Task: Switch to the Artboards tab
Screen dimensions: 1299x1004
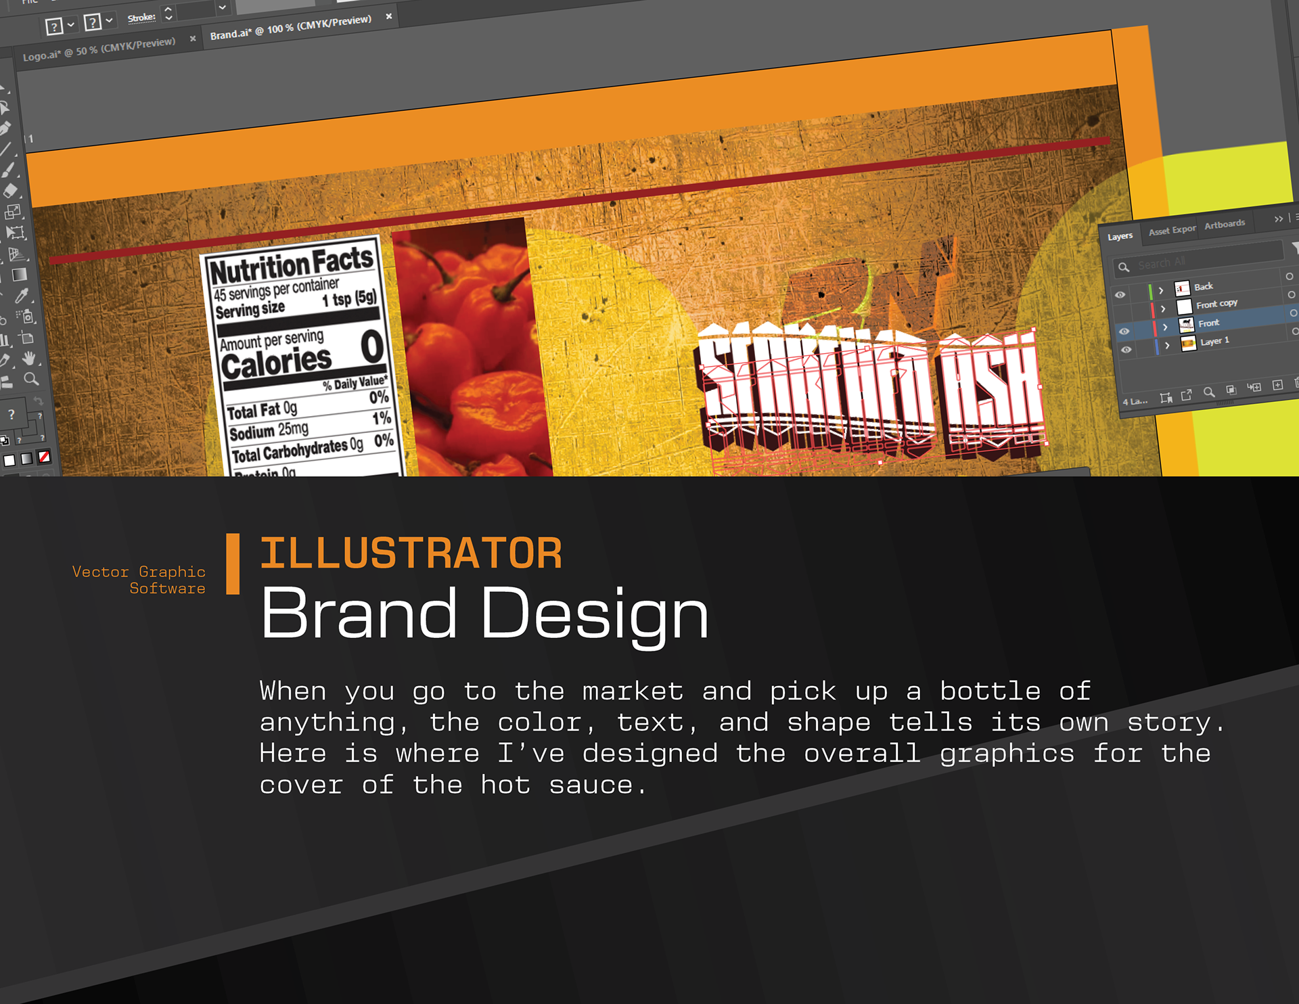Action: (1224, 224)
